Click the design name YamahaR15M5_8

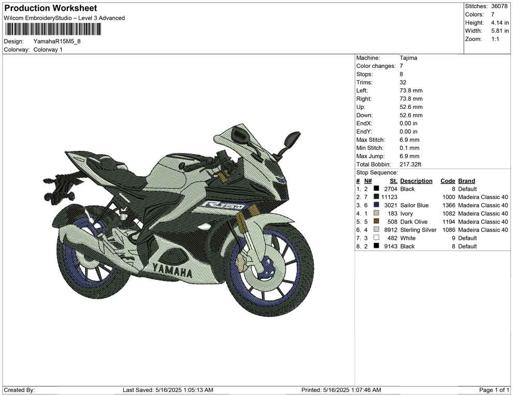pos(57,41)
